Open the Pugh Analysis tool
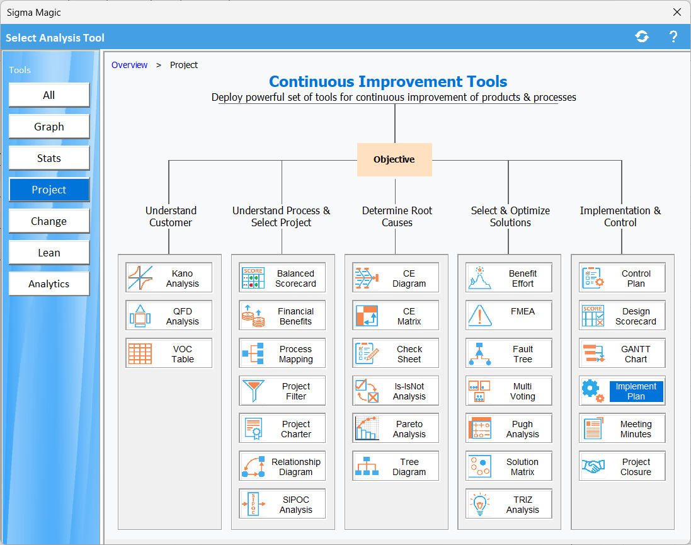 522,429
